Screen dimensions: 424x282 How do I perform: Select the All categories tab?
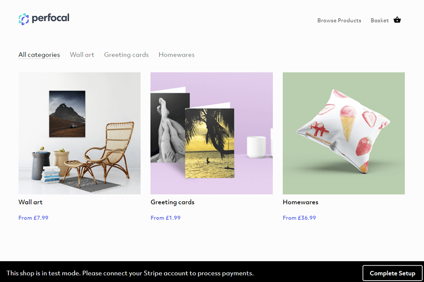tap(39, 55)
